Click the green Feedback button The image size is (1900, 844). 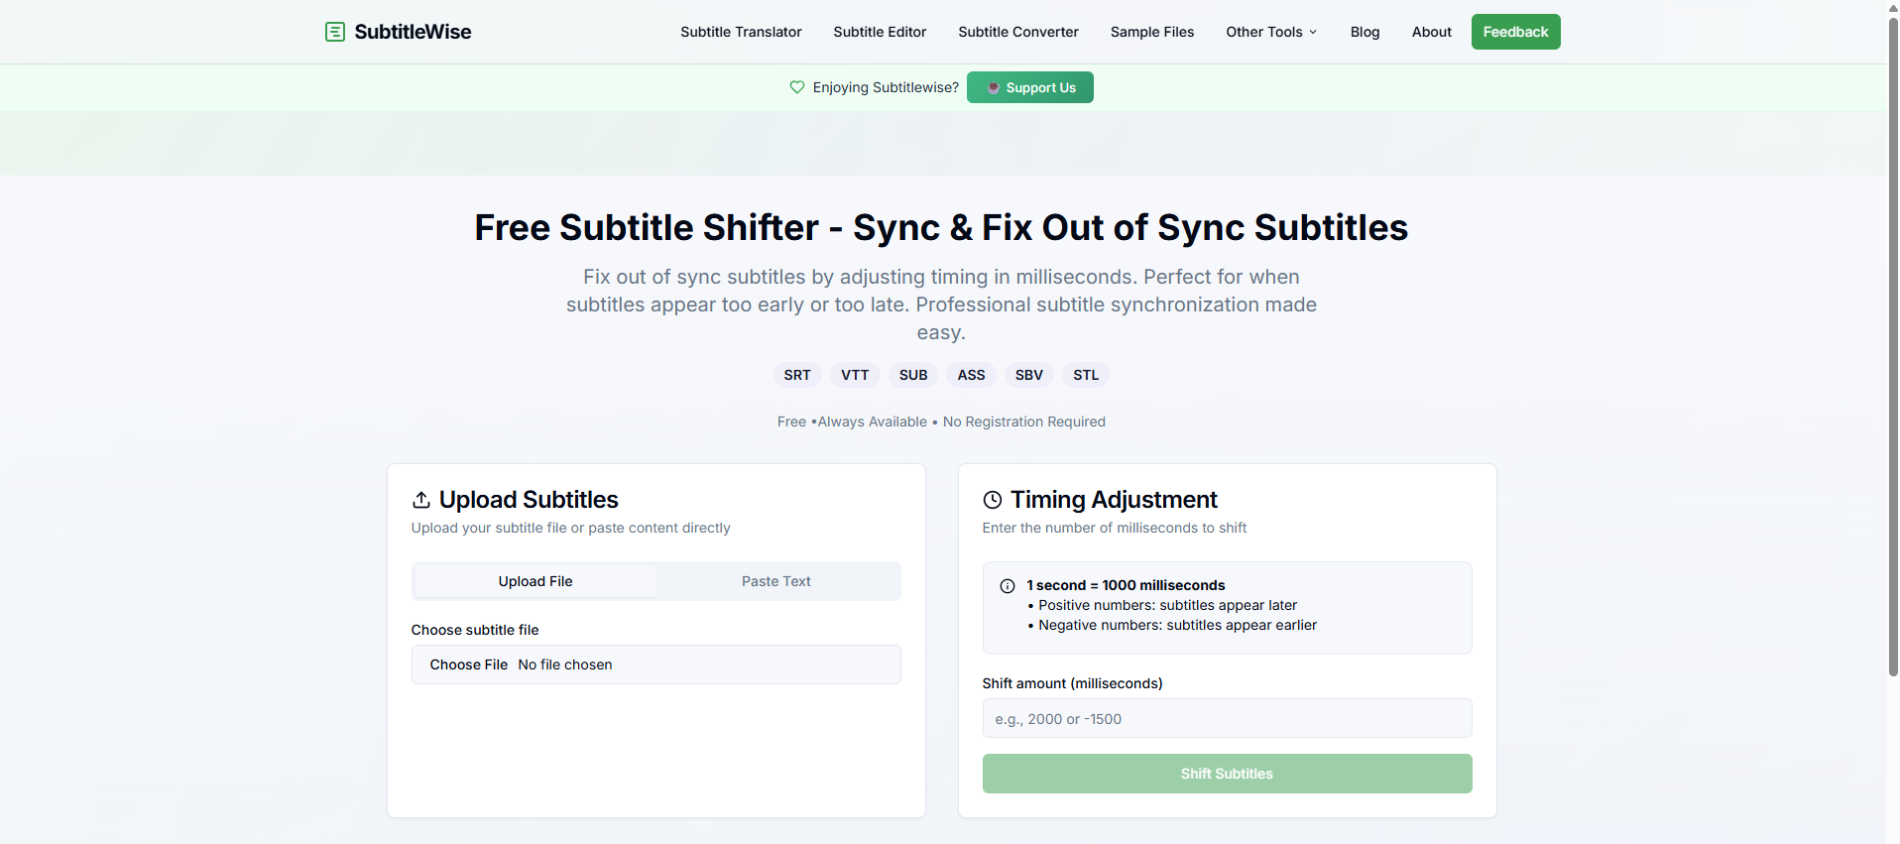(x=1515, y=32)
